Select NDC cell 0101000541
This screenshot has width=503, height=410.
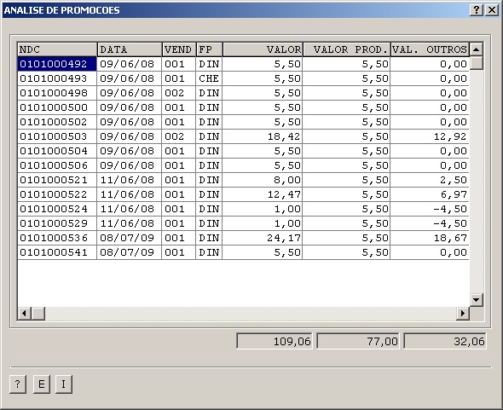point(57,252)
